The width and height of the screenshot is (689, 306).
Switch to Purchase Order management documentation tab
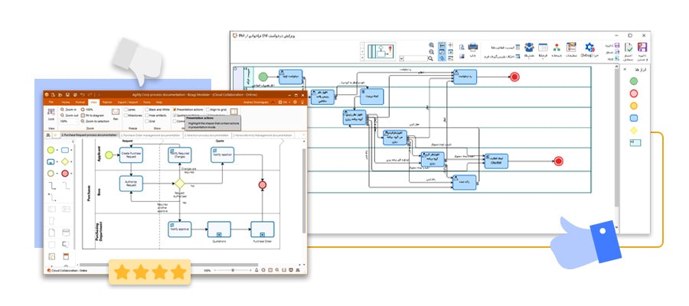[151, 135]
